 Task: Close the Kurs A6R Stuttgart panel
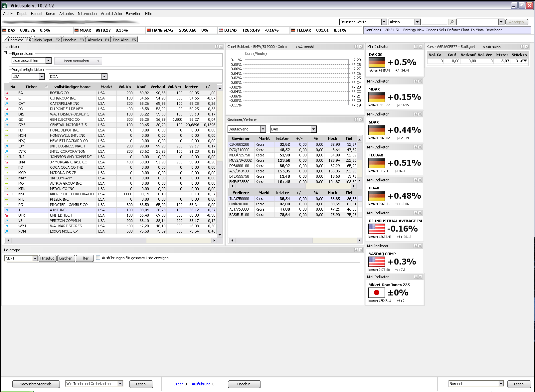tap(527, 47)
